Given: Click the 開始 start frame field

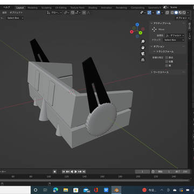Looking at the screenshot, I should pos(164,172).
